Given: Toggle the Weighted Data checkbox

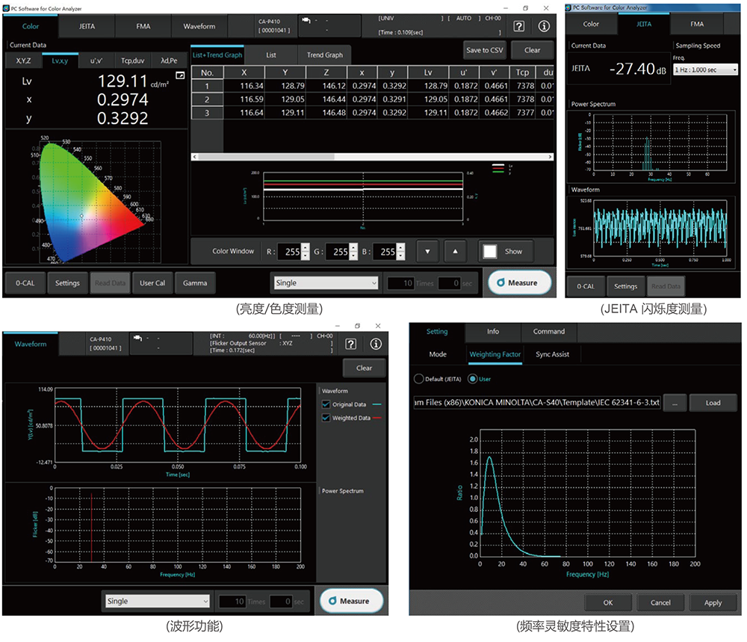Looking at the screenshot, I should [325, 418].
